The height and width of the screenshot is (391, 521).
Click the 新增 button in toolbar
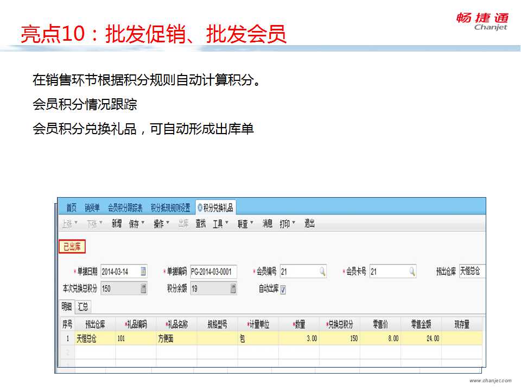(x=117, y=224)
